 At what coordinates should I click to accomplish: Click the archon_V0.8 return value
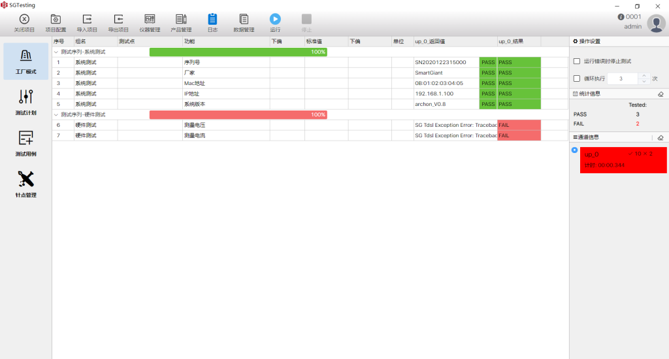(430, 104)
